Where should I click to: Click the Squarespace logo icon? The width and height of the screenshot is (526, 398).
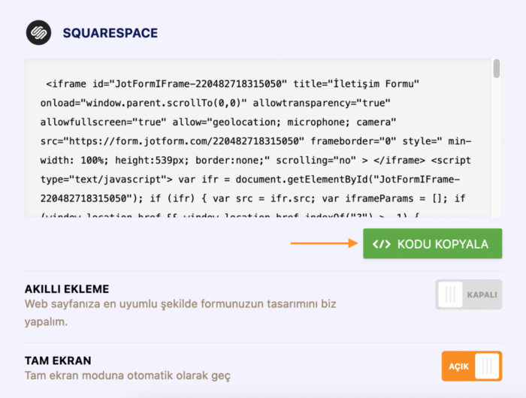click(x=38, y=32)
